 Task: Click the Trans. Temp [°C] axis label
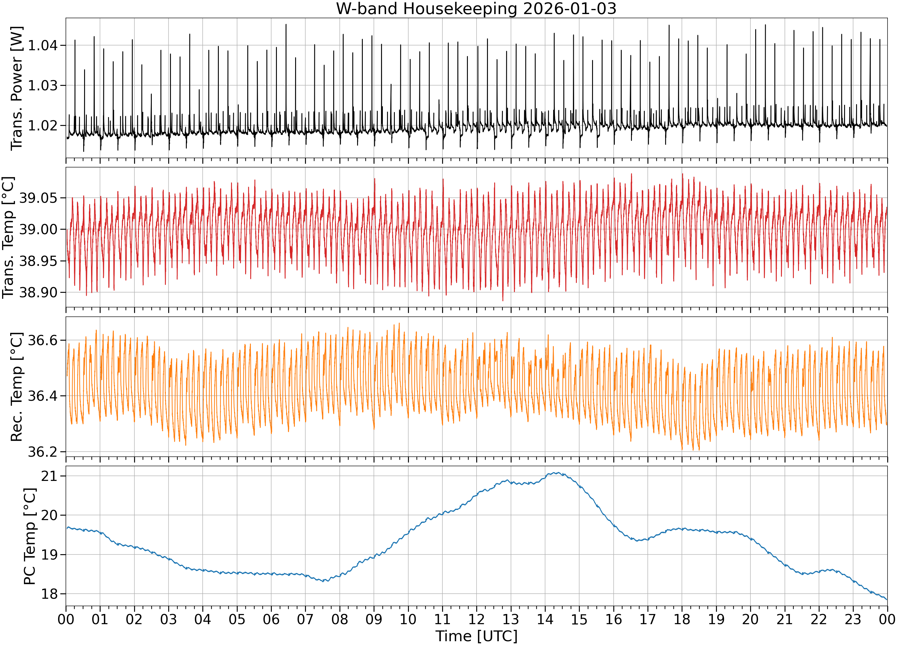pyautogui.click(x=8, y=237)
